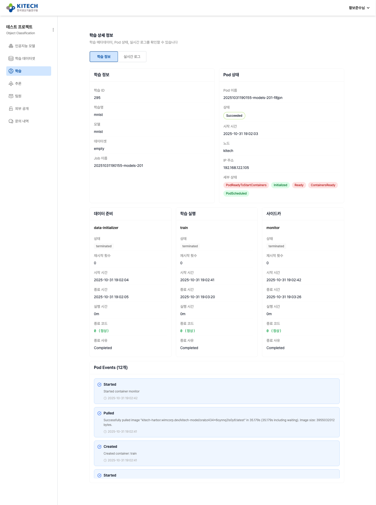The width and height of the screenshot is (376, 505).
Task: Click the Succeeded status badge
Action: tap(234, 116)
